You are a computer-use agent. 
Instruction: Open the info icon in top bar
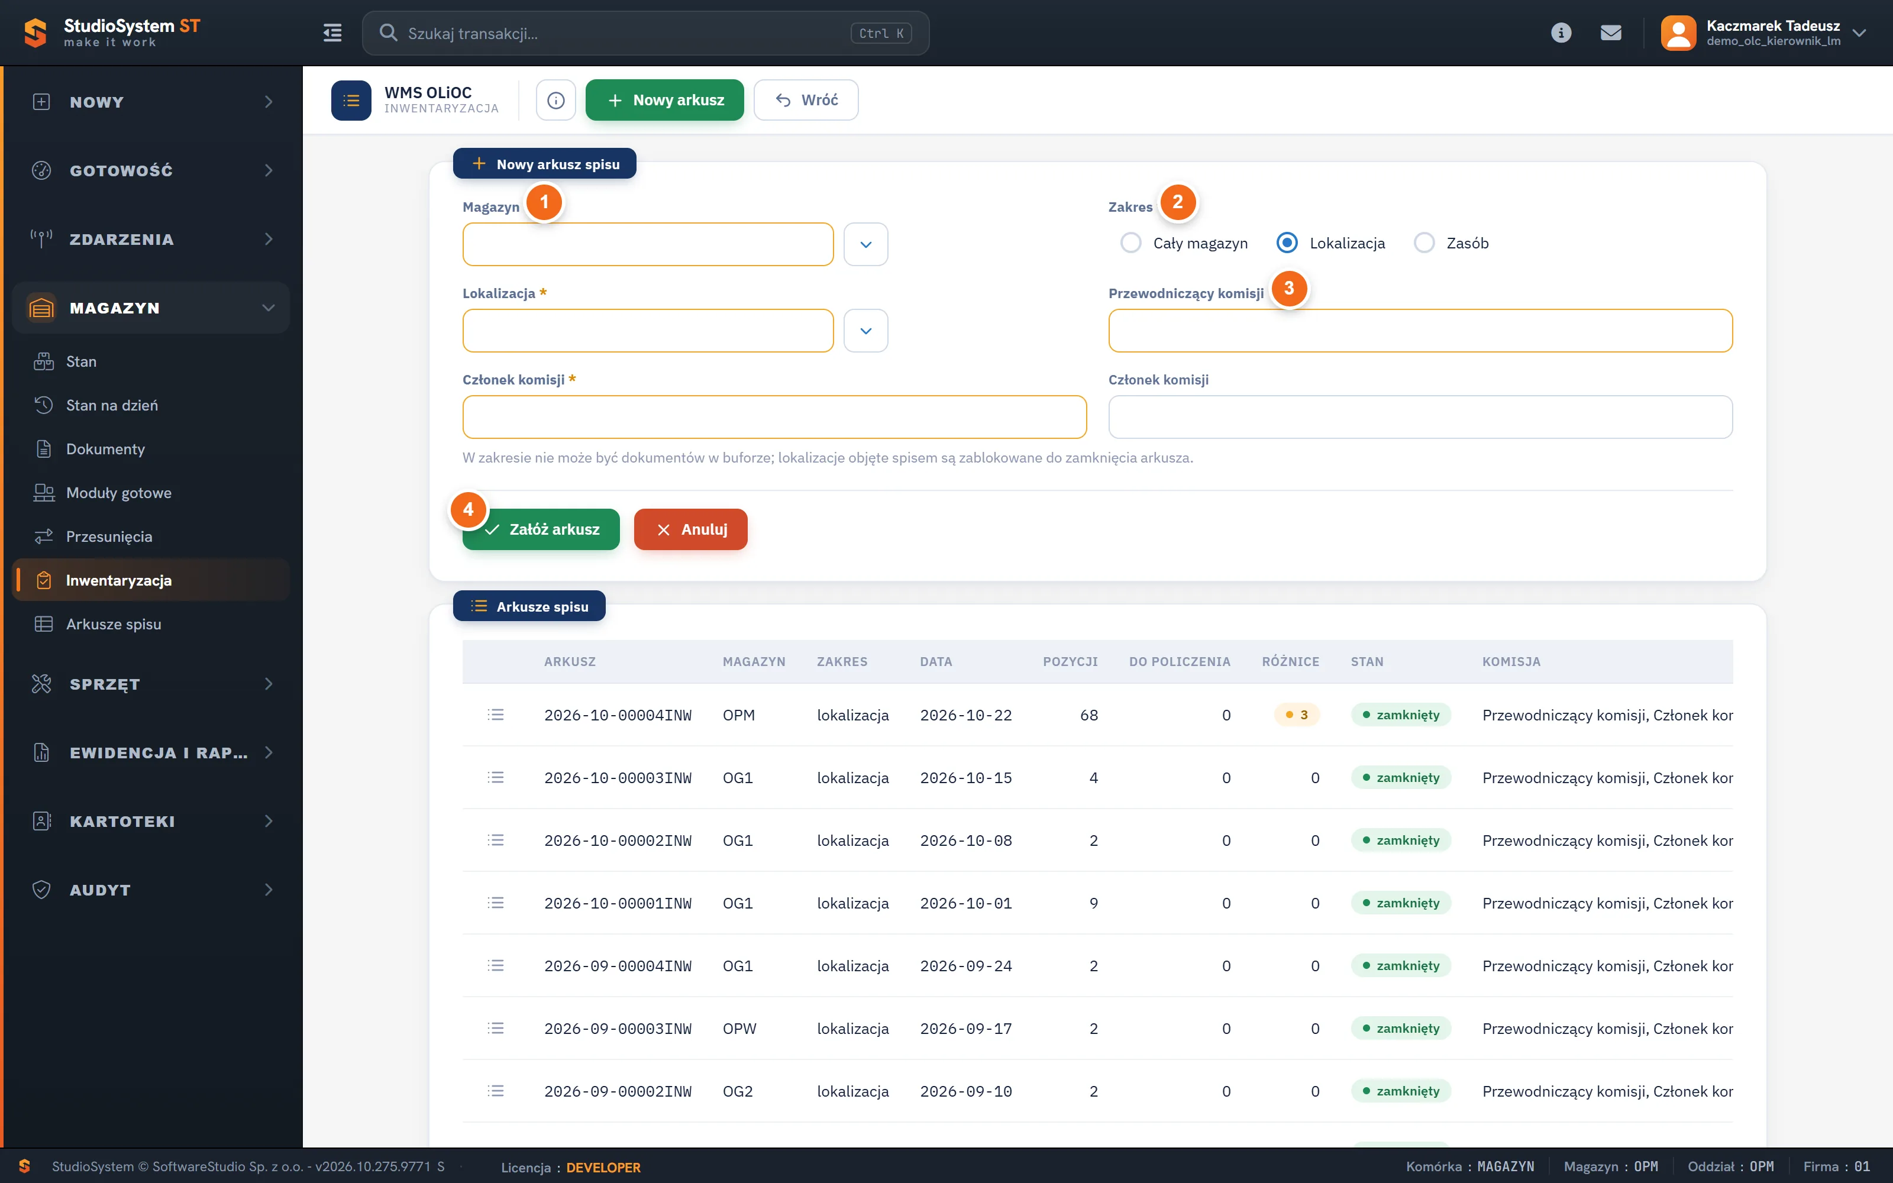(x=1561, y=33)
